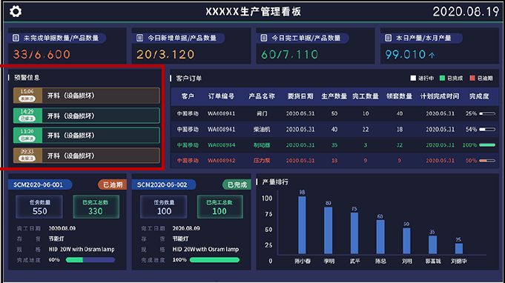Click the 已完成 status badge

pyautogui.click(x=237, y=184)
